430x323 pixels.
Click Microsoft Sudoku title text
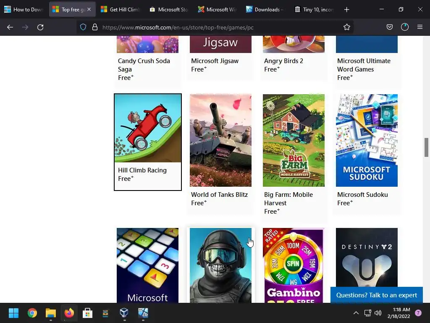click(362, 194)
